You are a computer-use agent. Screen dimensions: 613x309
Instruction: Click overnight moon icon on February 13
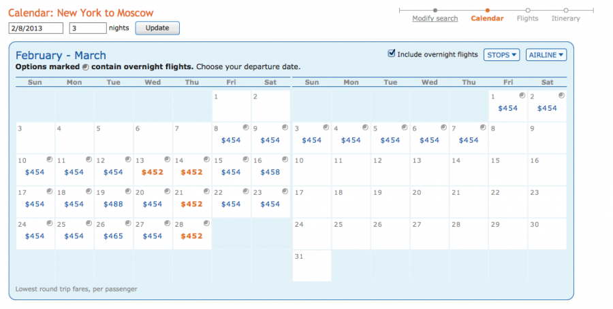pyautogui.click(x=167, y=159)
